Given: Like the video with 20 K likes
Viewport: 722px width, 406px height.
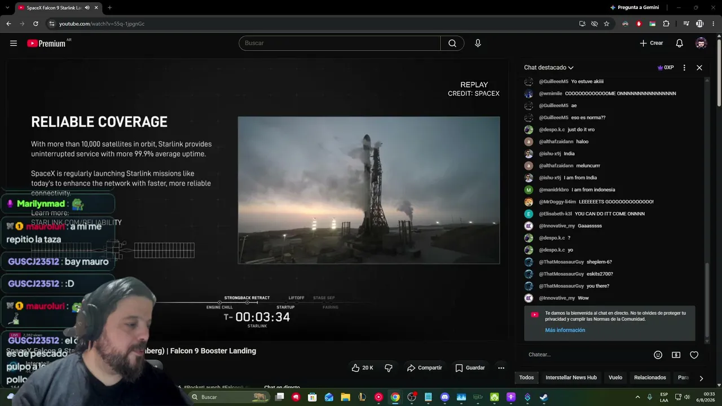Looking at the screenshot, I should coord(362,368).
